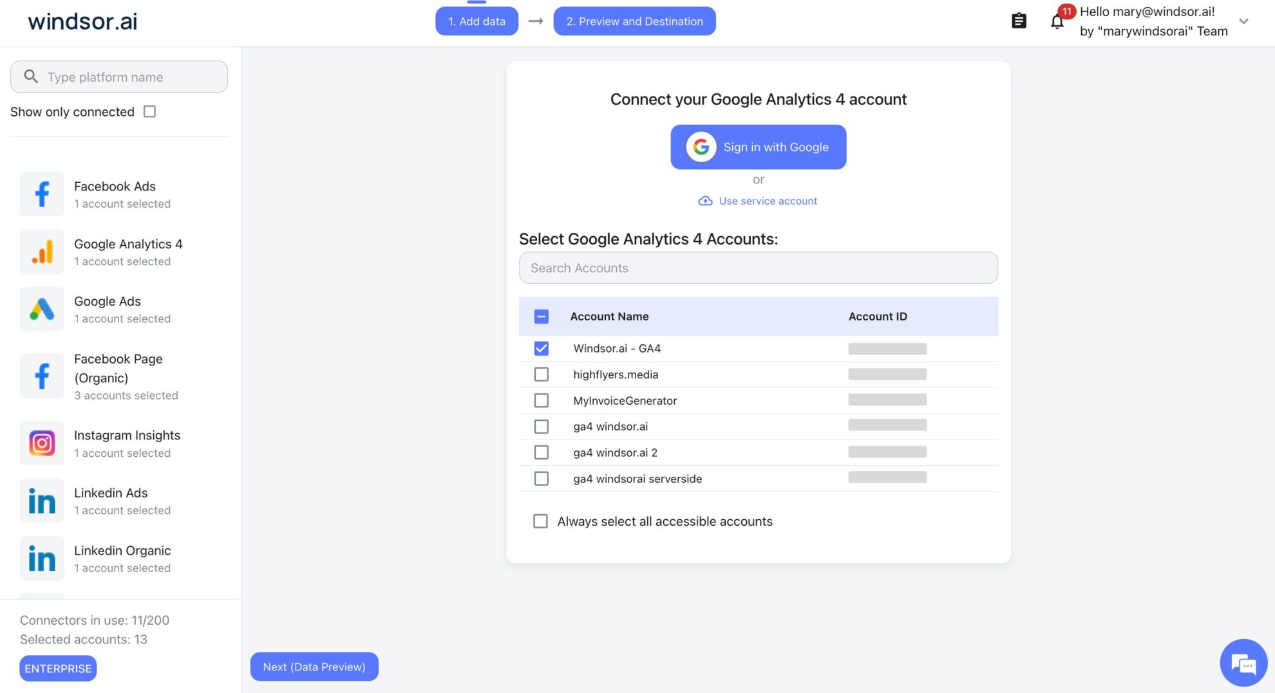Click the Instagram Insights icon
Image resolution: width=1275 pixels, height=693 pixels.
pyautogui.click(x=42, y=443)
